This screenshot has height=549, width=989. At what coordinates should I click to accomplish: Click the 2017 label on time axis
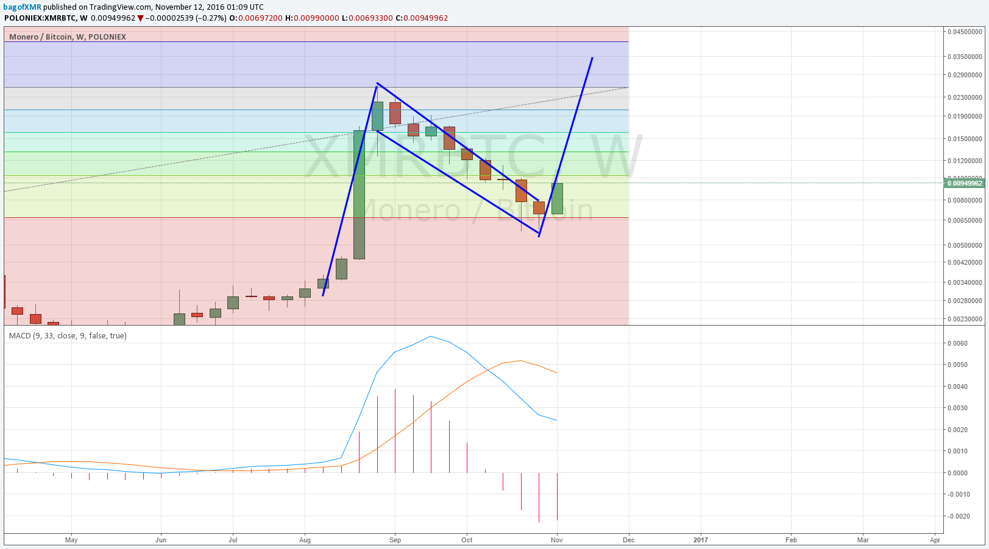pos(701,540)
